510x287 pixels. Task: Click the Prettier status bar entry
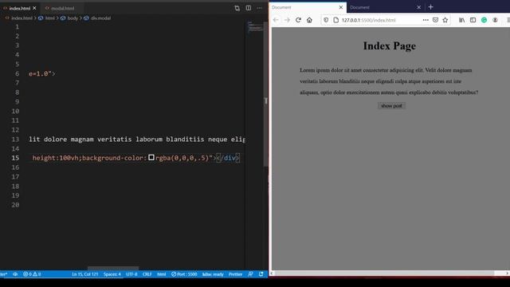(x=235, y=274)
